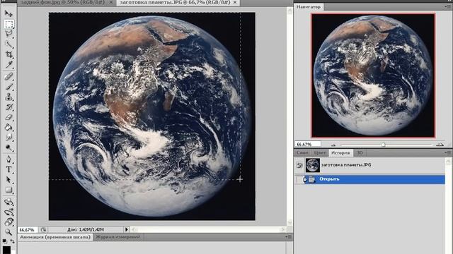Select the Move tool
This screenshot has height=254, width=453.
pyautogui.click(x=8, y=13)
